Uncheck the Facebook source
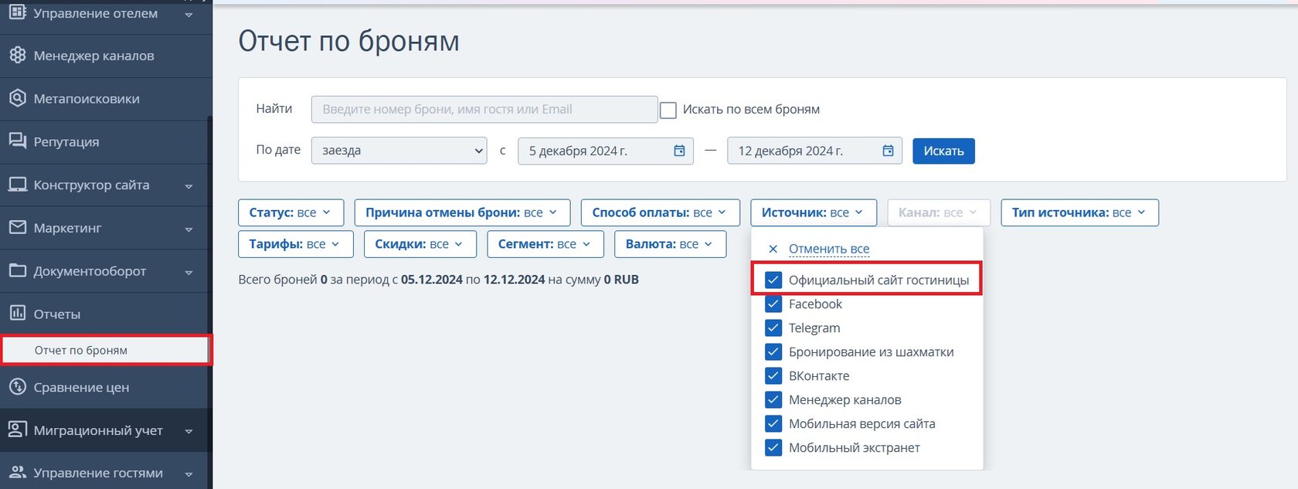The width and height of the screenshot is (1298, 489). click(x=773, y=304)
